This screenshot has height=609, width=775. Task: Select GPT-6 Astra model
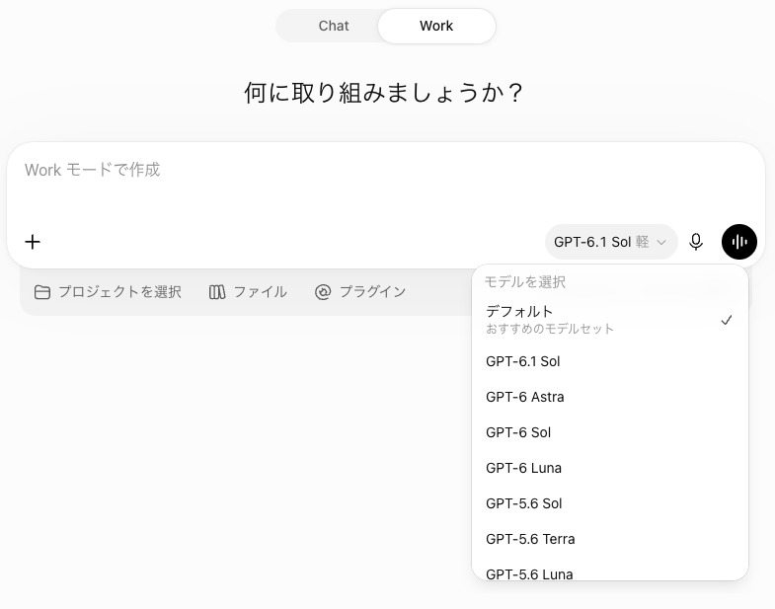tap(610, 397)
